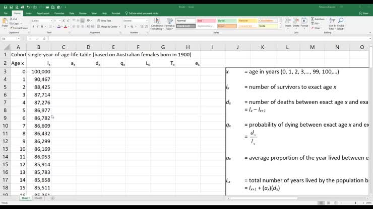The width and height of the screenshot is (373, 209).
Task: Apply percent style format
Action: 132,27
